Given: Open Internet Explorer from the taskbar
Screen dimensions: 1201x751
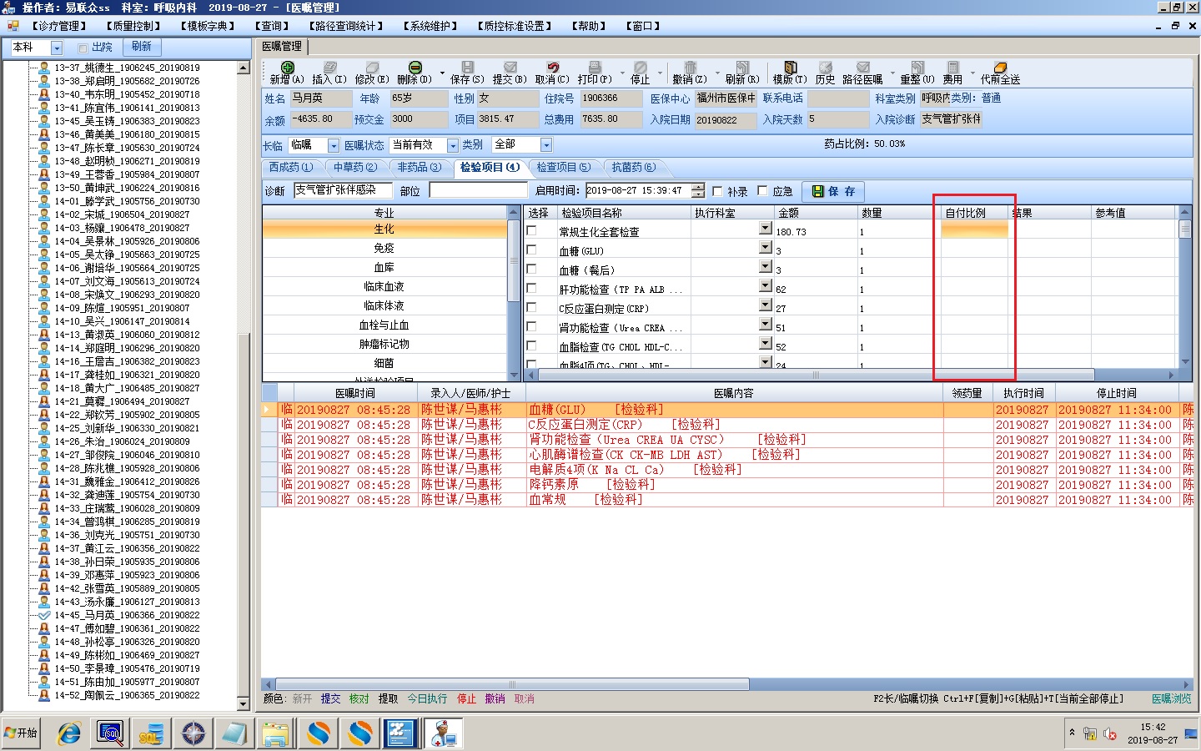Looking at the screenshot, I should pyautogui.click(x=68, y=733).
